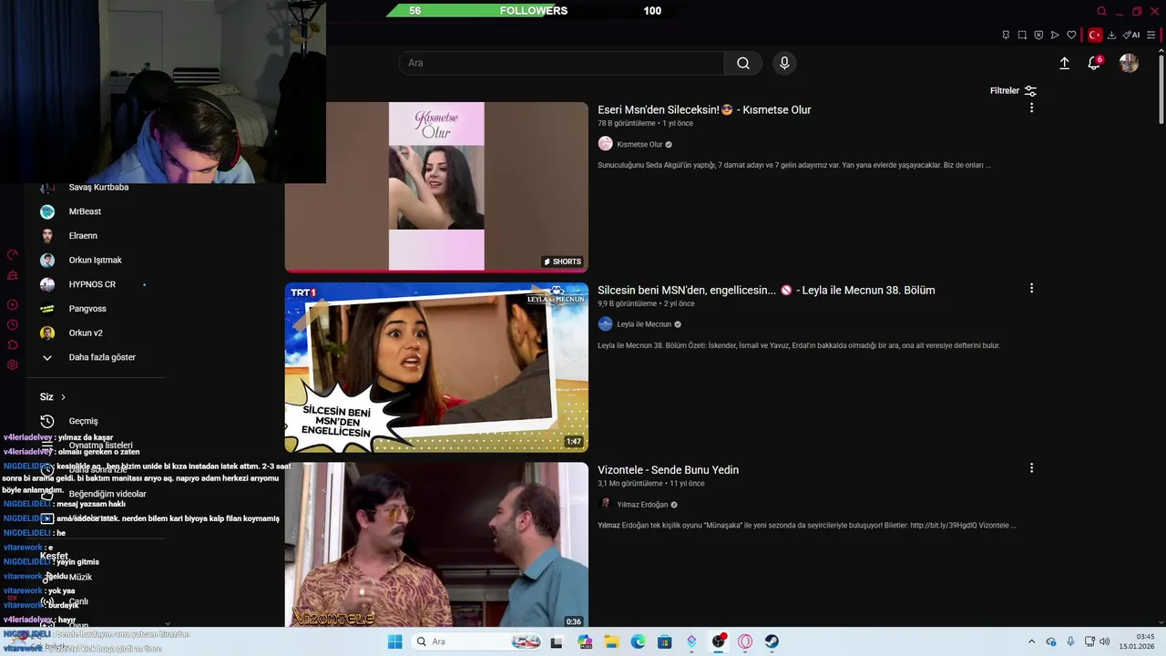Open the notifications bell with badge 6
Viewport: 1166px width, 656px height.
pos(1094,63)
